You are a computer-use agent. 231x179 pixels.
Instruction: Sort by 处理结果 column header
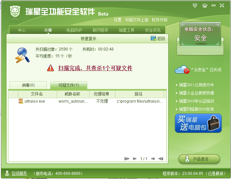[x=102, y=94]
